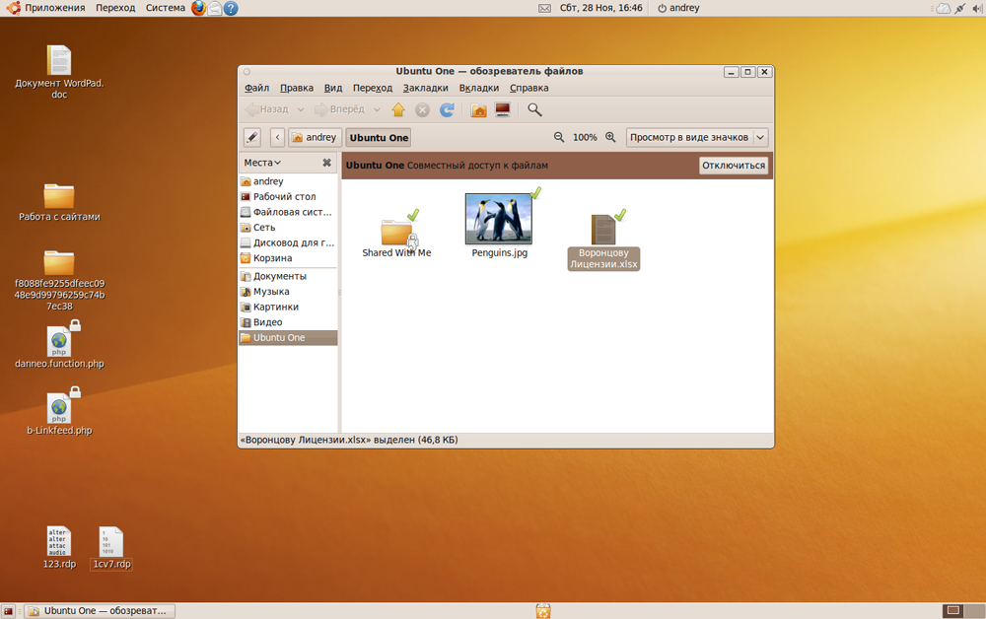Zoom in with the plus magnifier
The image size is (986, 619).
point(610,138)
